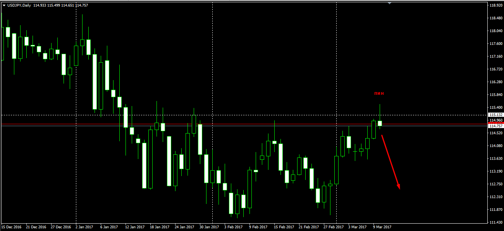This screenshot has width=504, height=231.
Task: Click the 21 Dec 2016 date label
Action: coord(36,227)
